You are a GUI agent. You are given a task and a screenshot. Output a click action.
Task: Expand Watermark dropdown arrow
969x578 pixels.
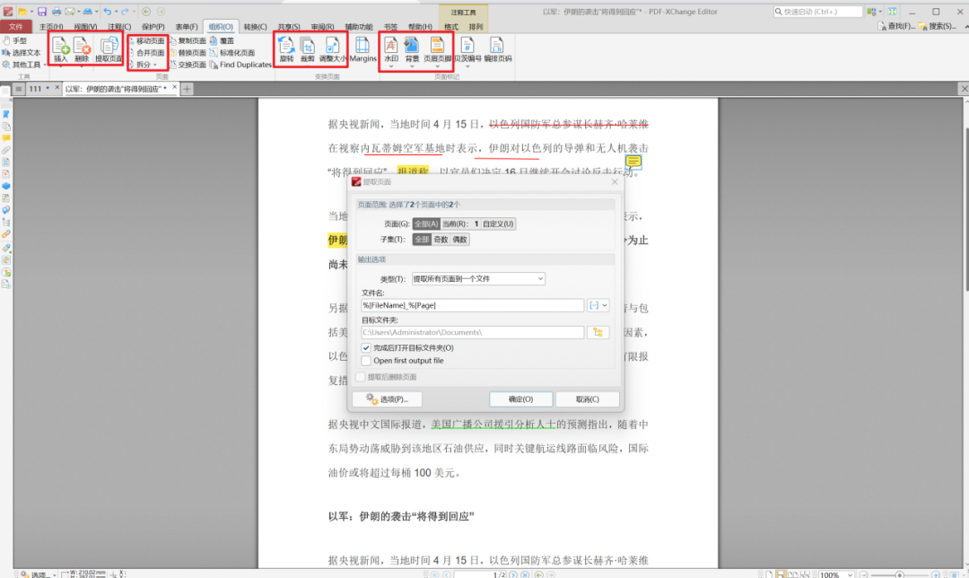[x=390, y=66]
